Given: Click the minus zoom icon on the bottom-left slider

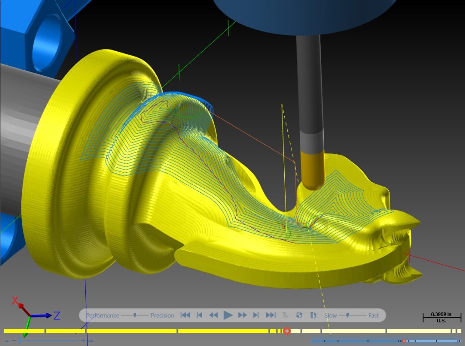Looking at the screenshot, I should tap(14, 341).
